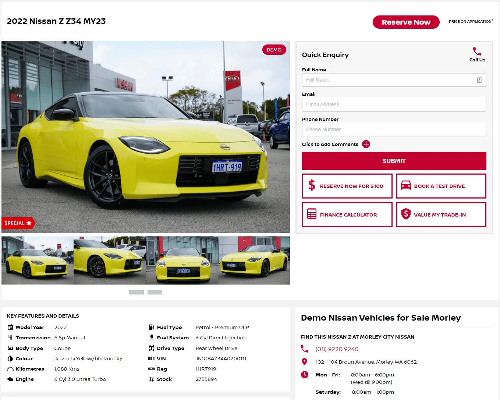Select the thumbnail of the car facing left
This screenshot has height=400, width=500.
[254, 260]
